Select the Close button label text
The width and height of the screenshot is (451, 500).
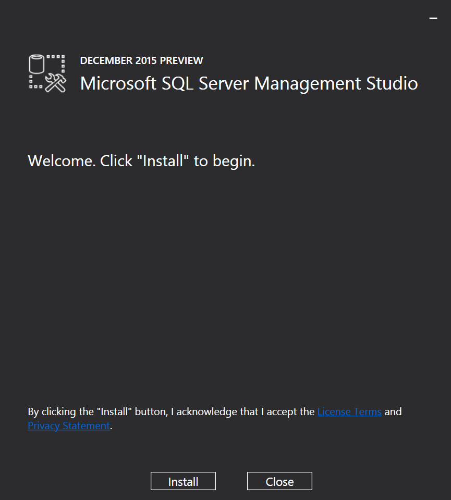[279, 481]
